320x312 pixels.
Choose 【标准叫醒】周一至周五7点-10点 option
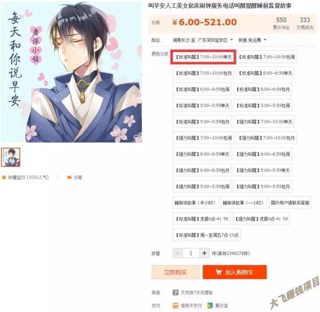pyautogui.click(x=207, y=235)
